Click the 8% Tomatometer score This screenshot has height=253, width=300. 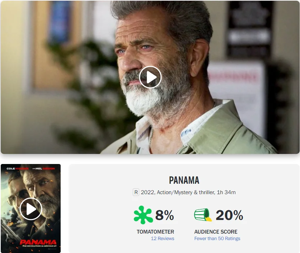point(165,215)
